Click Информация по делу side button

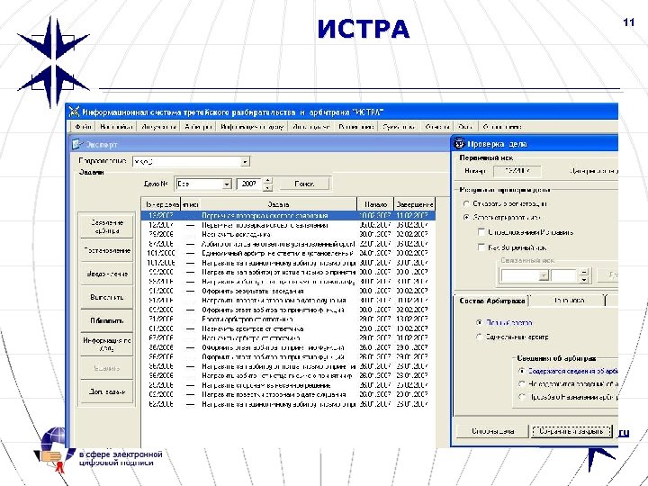[106, 344]
